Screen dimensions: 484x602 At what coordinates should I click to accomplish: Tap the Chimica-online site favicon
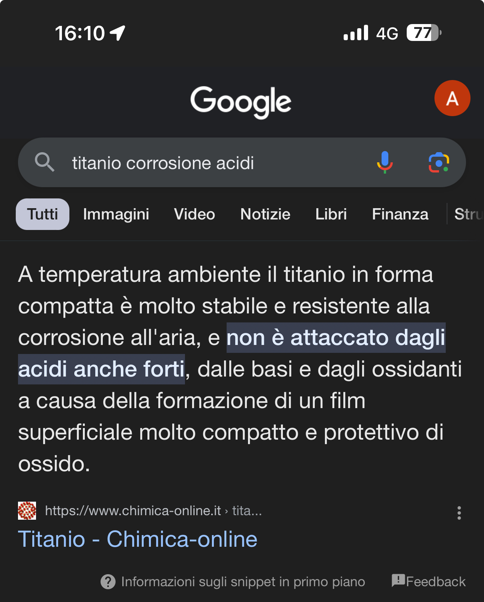(x=27, y=511)
